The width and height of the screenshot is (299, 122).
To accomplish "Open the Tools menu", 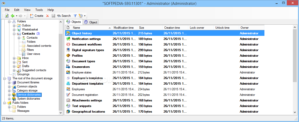I will click(39, 10).
